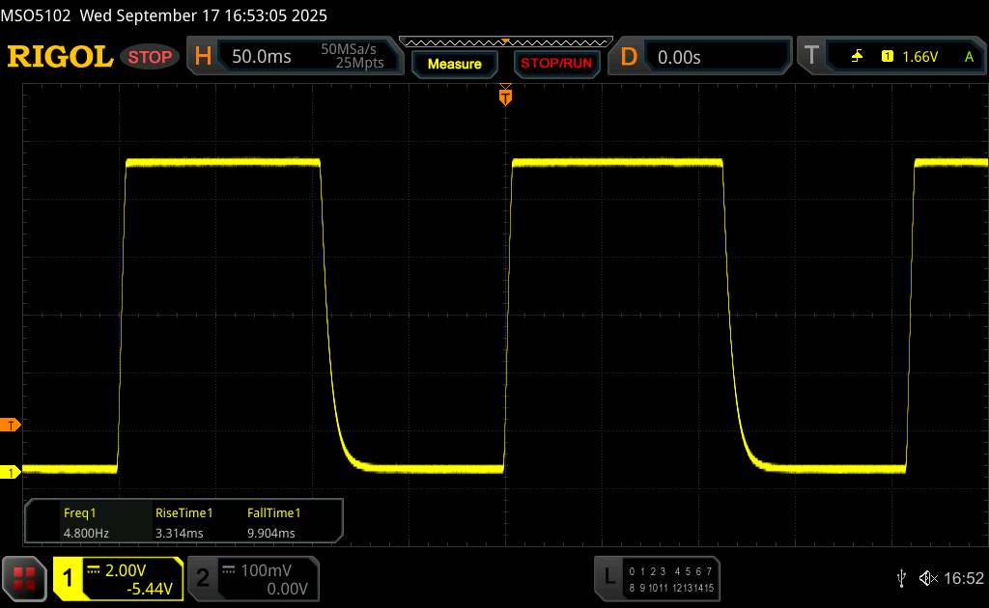Viewport: 989px width, 608px height.
Task: Click the orange T trigger level marker
Action: [12, 425]
